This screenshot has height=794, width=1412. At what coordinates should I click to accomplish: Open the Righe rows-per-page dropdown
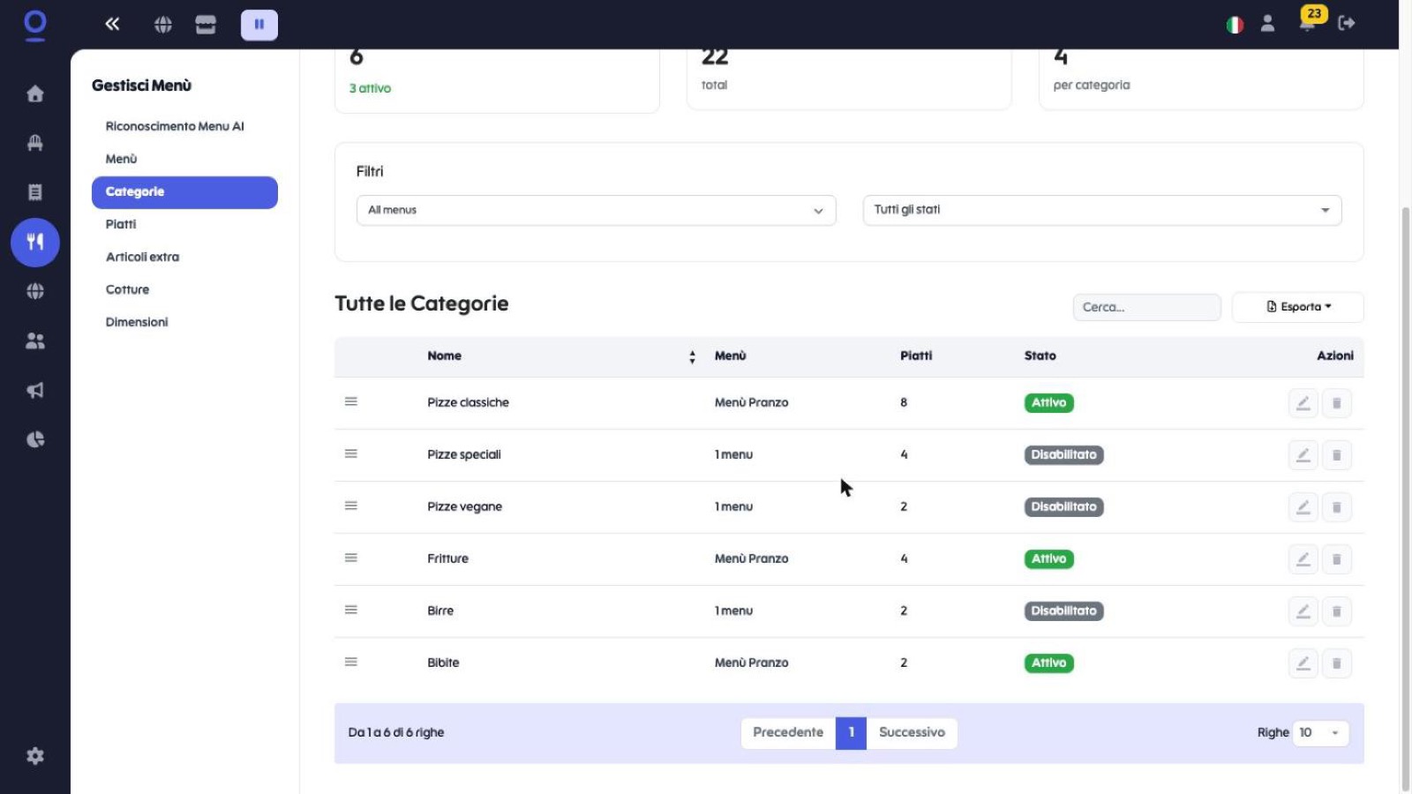[x=1320, y=733]
